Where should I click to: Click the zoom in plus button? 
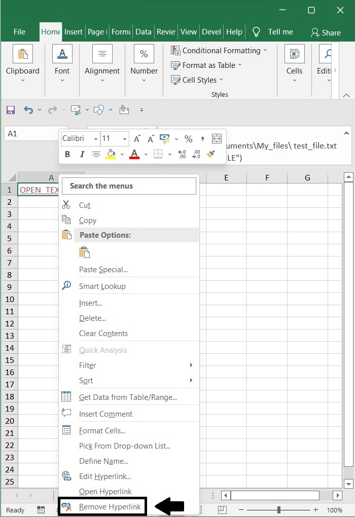[316, 510]
